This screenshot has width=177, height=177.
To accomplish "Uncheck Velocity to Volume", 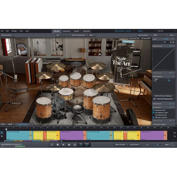I will point(153,117).
